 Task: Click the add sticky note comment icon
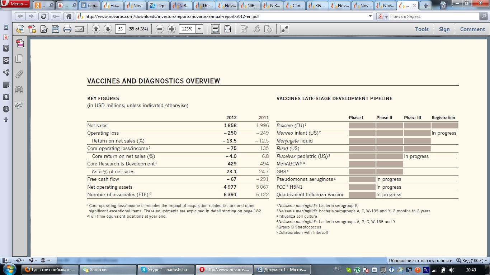click(x=244, y=29)
